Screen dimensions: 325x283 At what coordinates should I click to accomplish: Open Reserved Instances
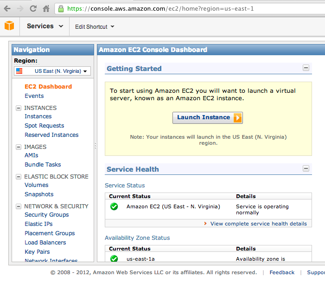click(51, 135)
